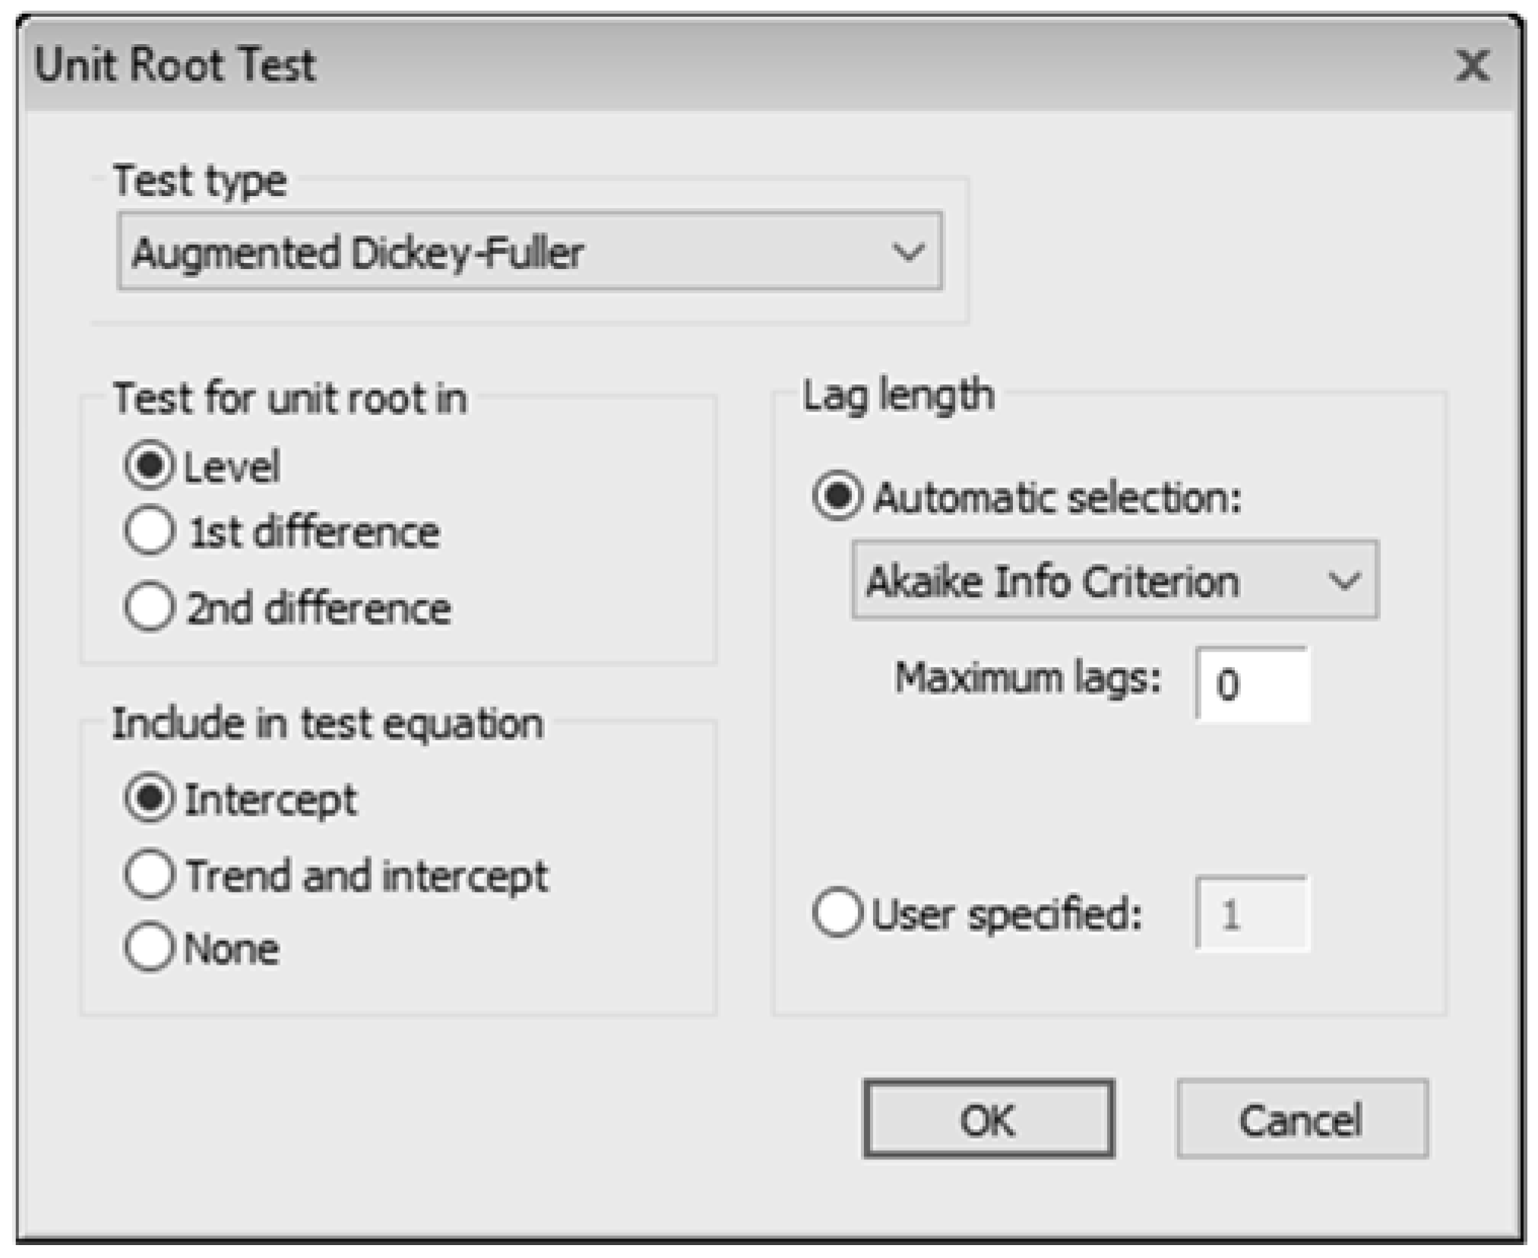Select User specified lag length
This screenshot has height=1258, width=1538.
[x=837, y=912]
